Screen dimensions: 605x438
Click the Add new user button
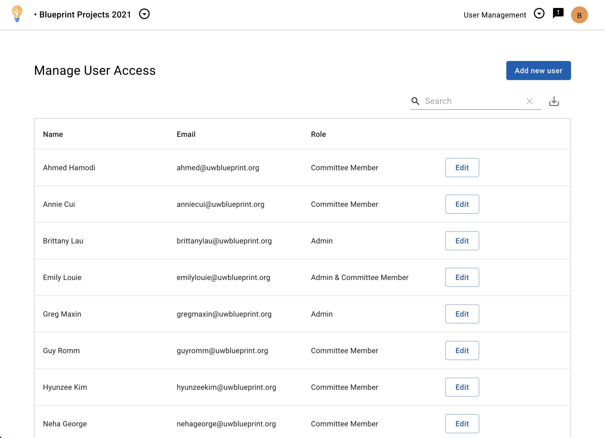(538, 71)
